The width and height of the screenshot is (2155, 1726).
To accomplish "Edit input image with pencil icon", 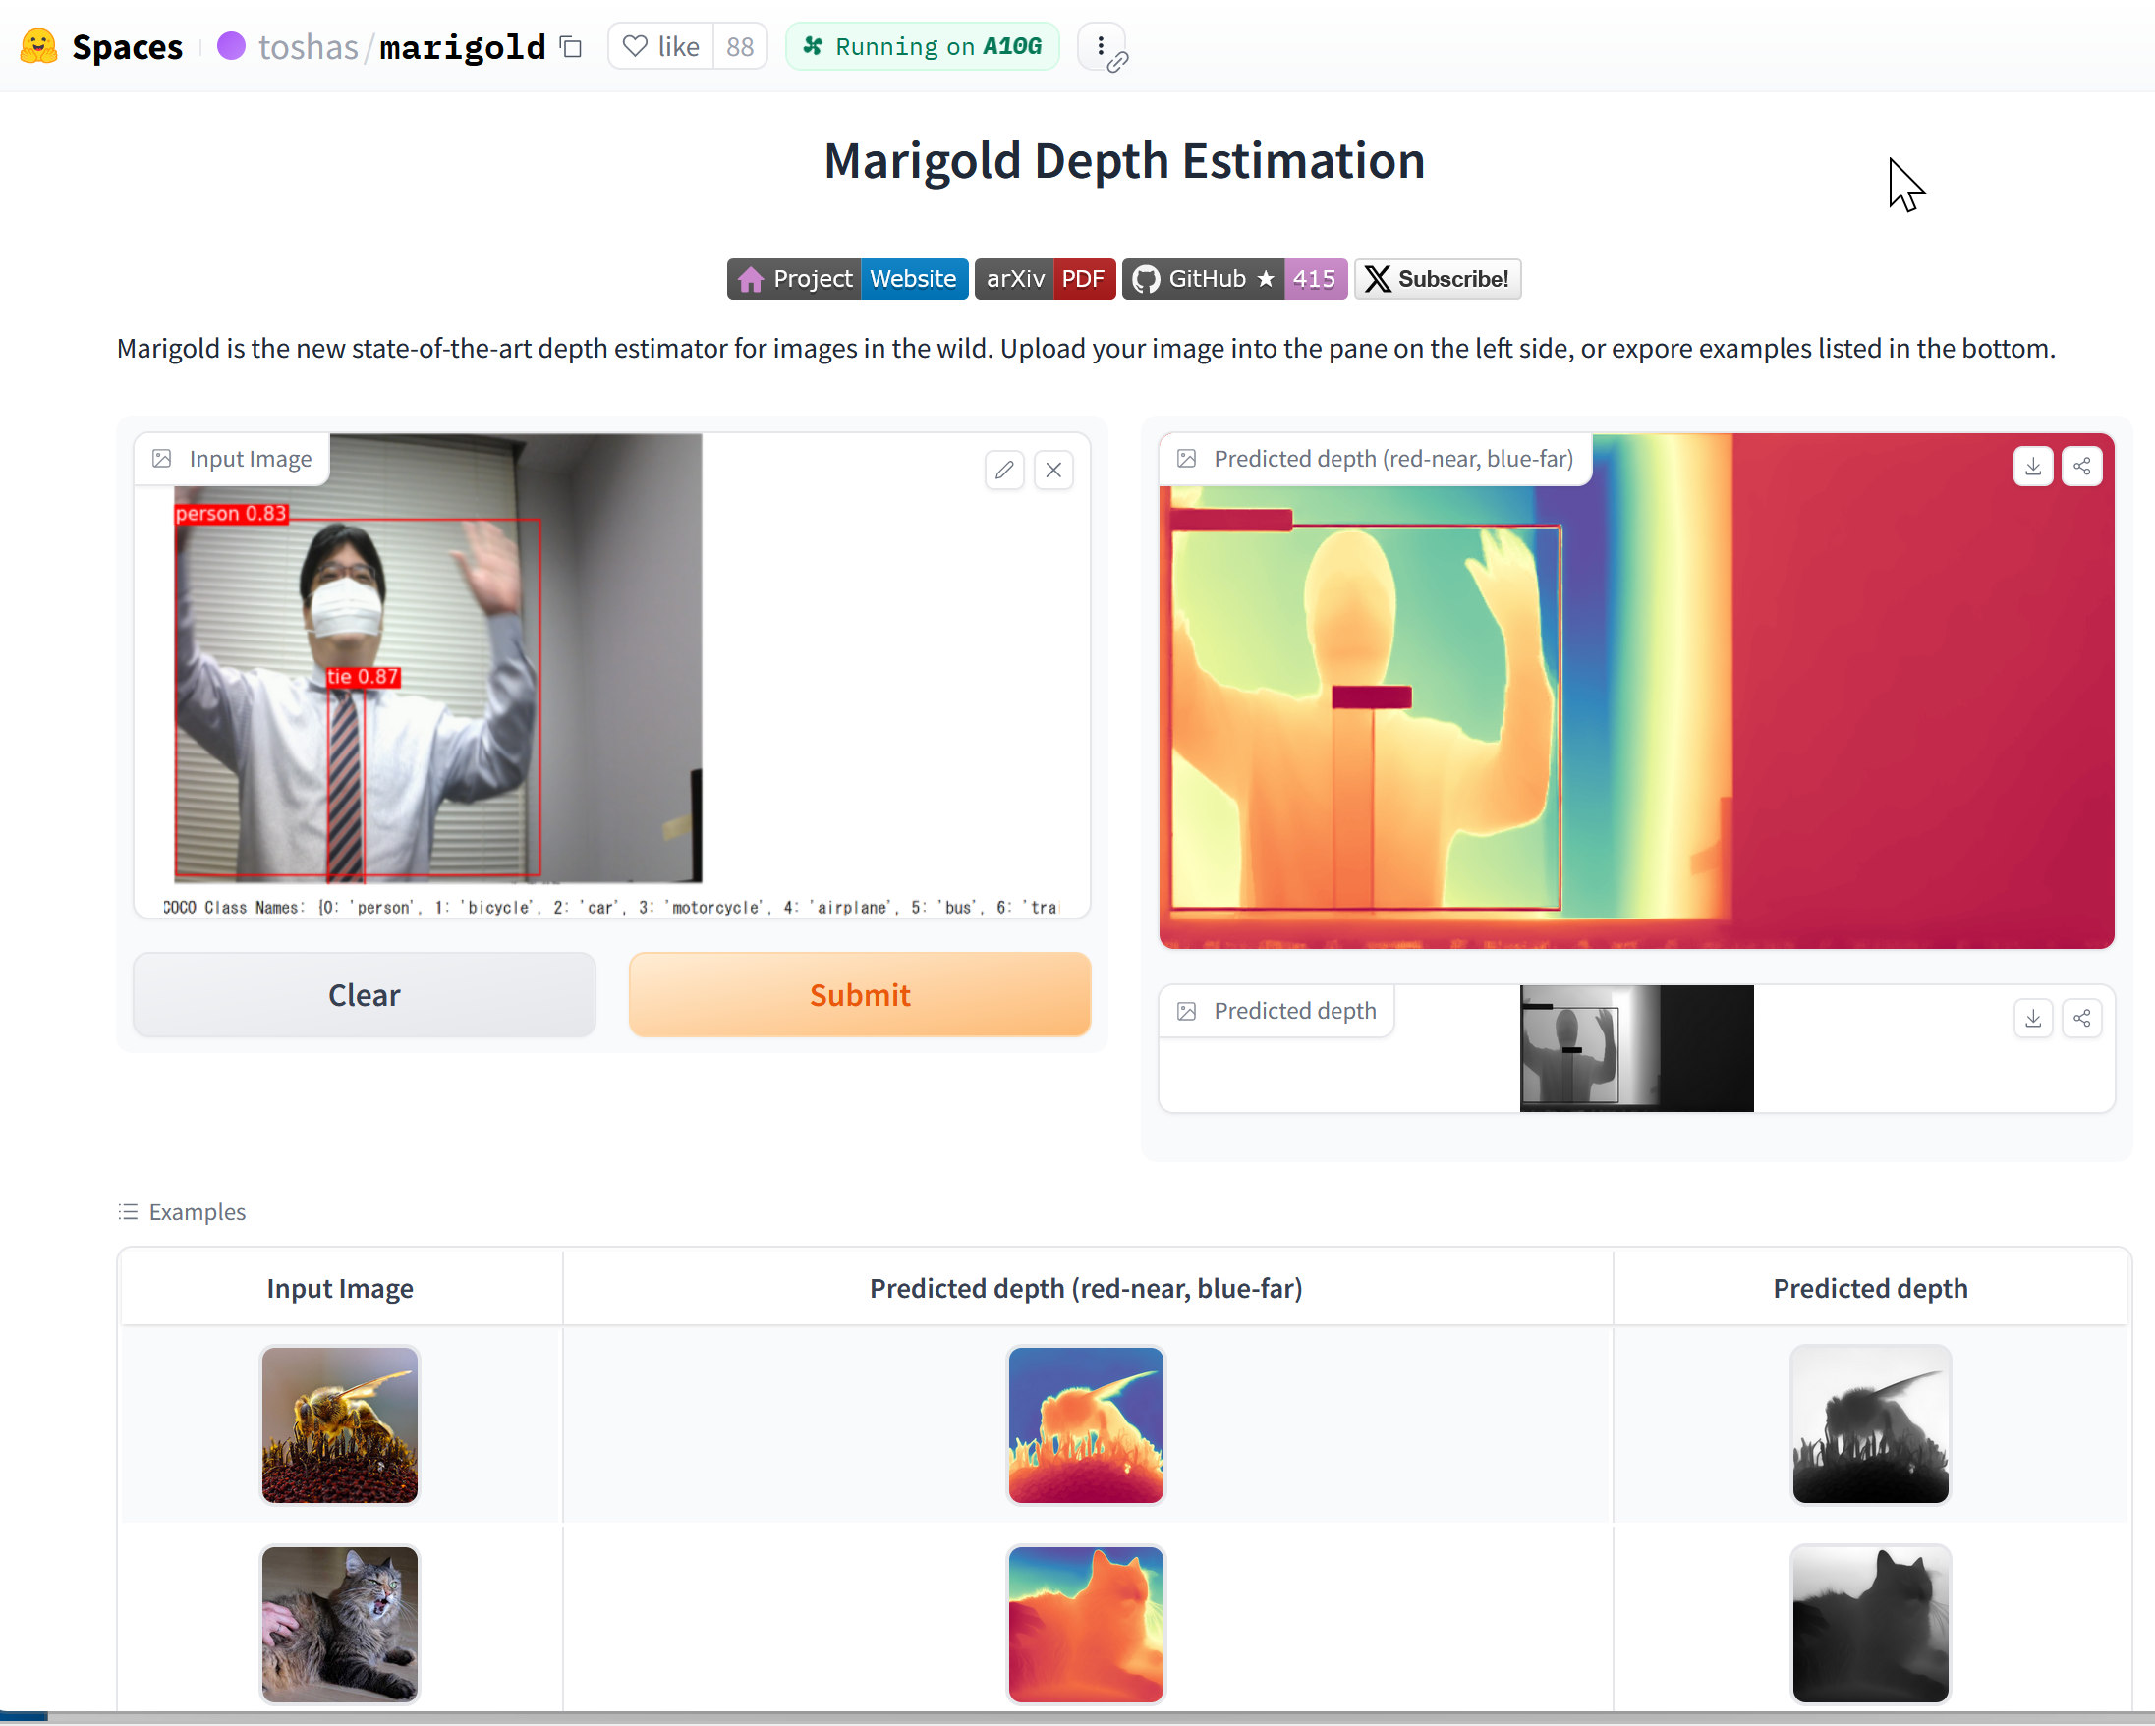I will click(x=1004, y=470).
